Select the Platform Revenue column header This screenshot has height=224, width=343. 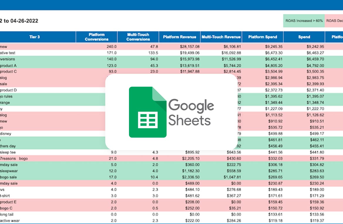tap(180, 37)
